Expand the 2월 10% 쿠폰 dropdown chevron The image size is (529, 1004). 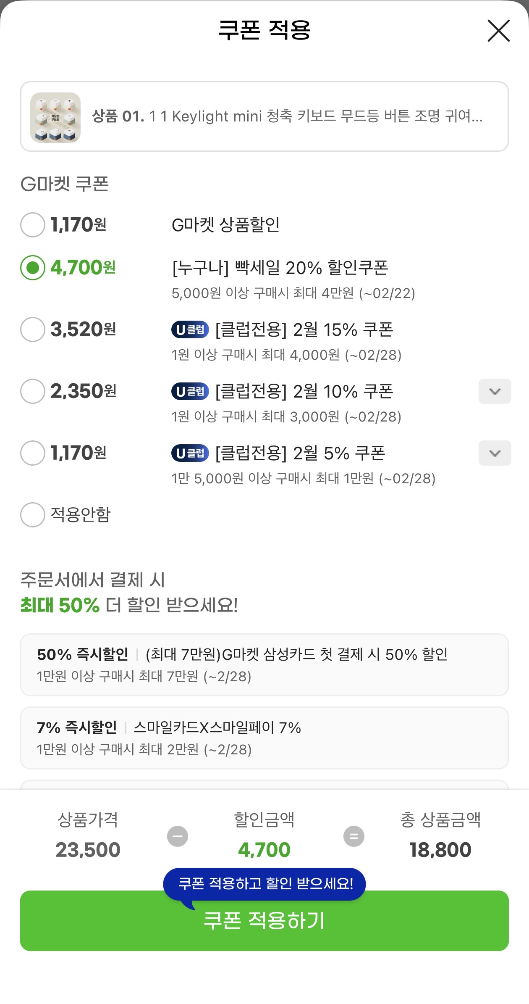pos(495,391)
